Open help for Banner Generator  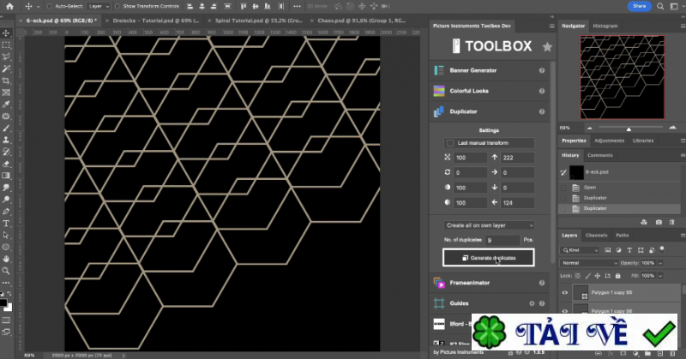542,70
